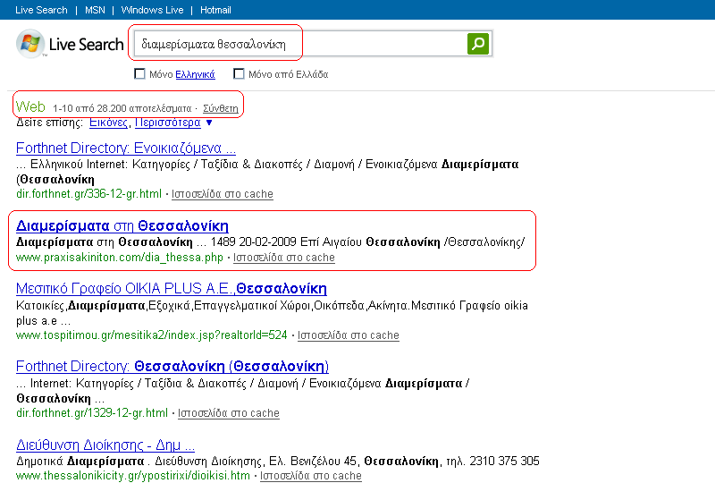Open Live Search in the top navigation bar
715x500 pixels.
(x=41, y=10)
